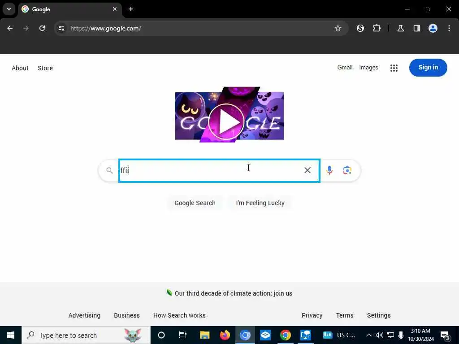Open the Settings footer menu

(x=379, y=315)
